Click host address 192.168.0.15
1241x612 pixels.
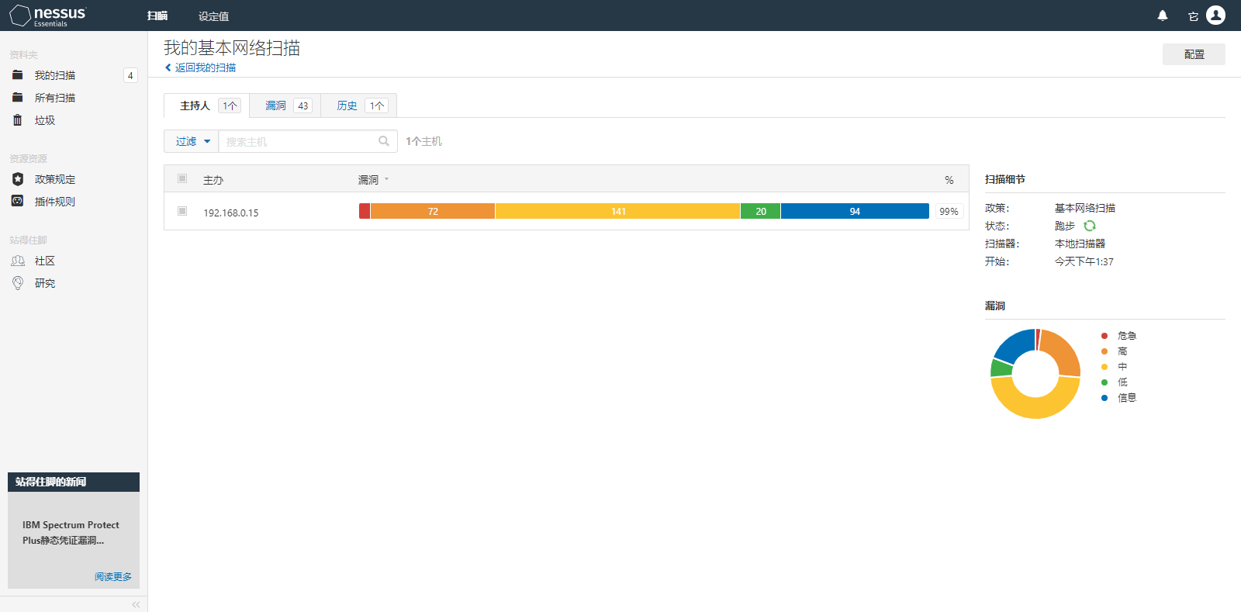pos(231,213)
